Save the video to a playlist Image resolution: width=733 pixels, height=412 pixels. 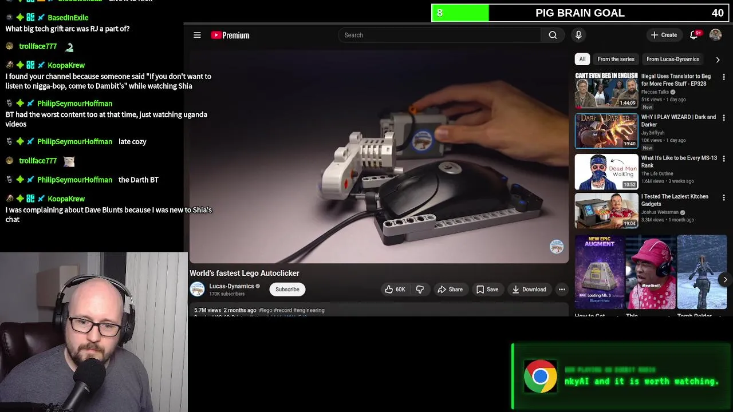point(487,290)
